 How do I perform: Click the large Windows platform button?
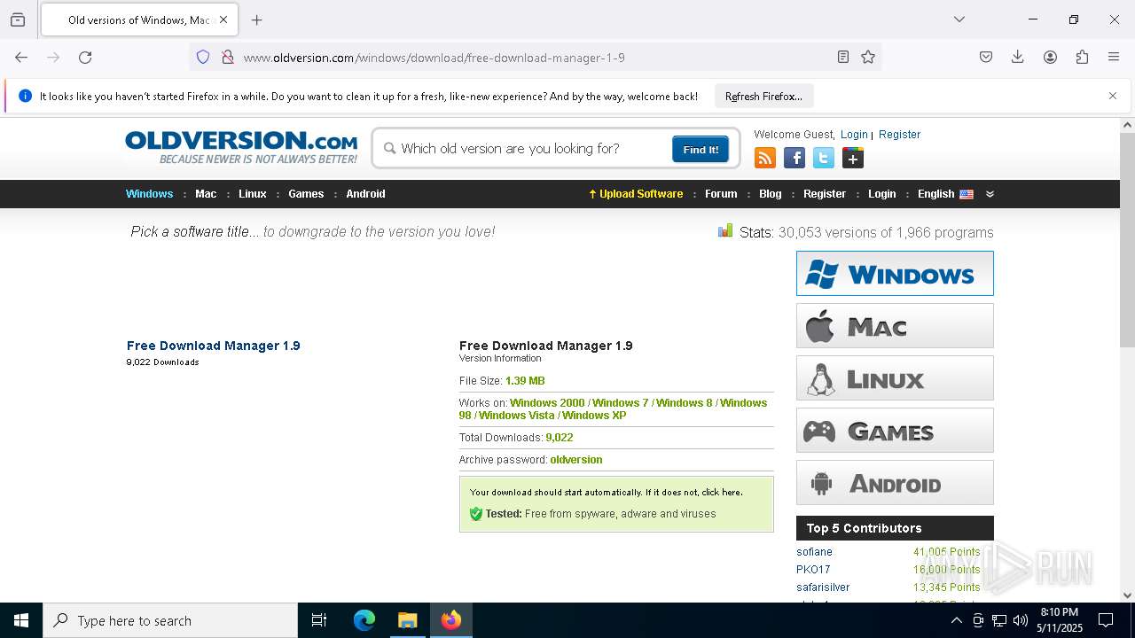(895, 273)
